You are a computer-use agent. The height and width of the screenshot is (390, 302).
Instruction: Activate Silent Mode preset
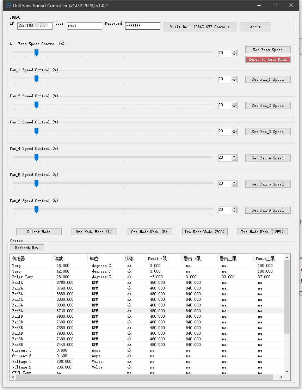39,232
